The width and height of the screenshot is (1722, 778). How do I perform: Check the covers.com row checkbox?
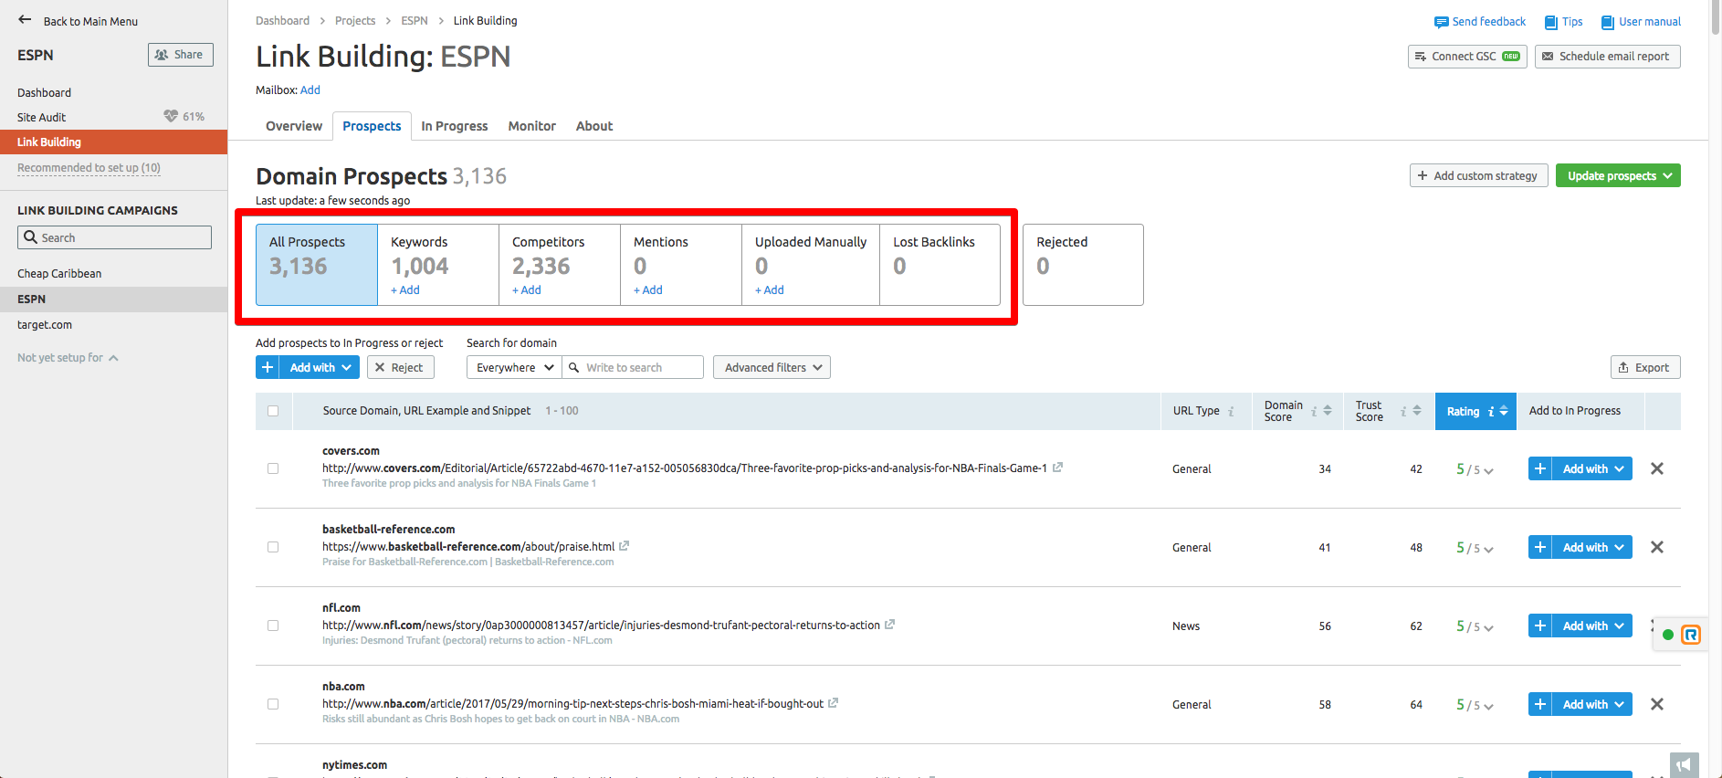click(x=273, y=468)
